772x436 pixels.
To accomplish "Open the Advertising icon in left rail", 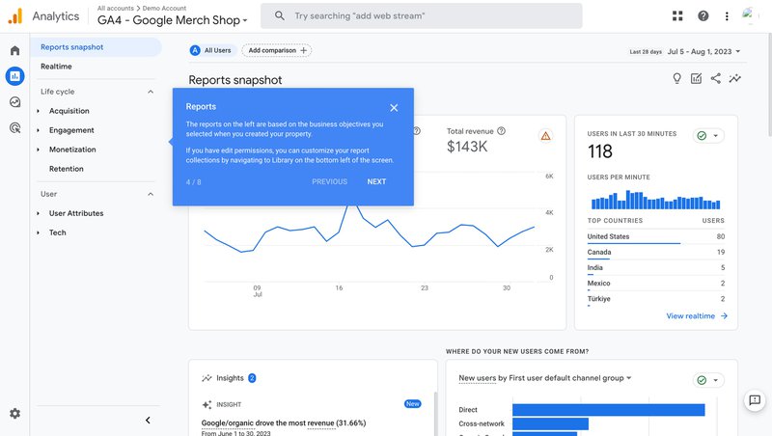I will [x=14, y=127].
